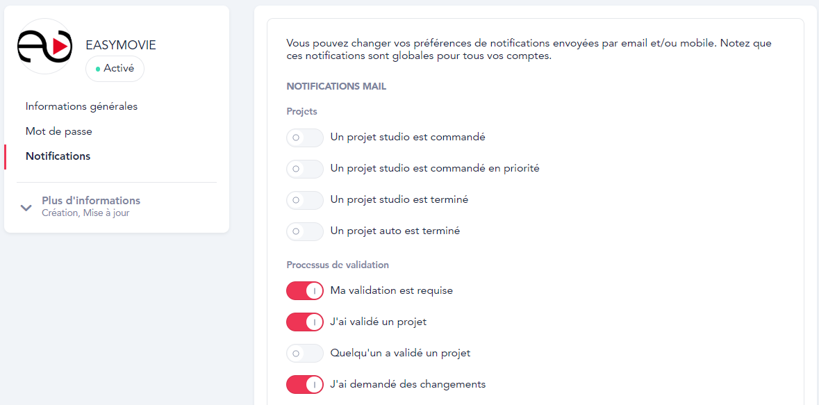
Task: Enable 'Un projet studio est commandé' toggle
Action: 305,138
